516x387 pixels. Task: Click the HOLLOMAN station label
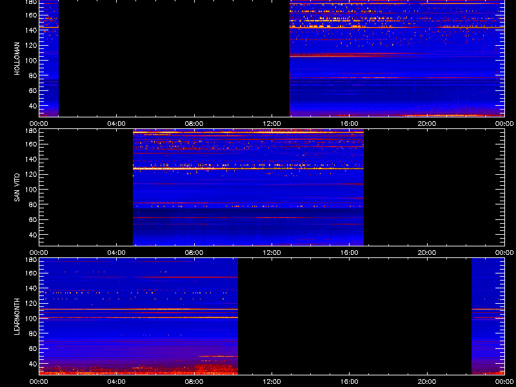(17, 59)
